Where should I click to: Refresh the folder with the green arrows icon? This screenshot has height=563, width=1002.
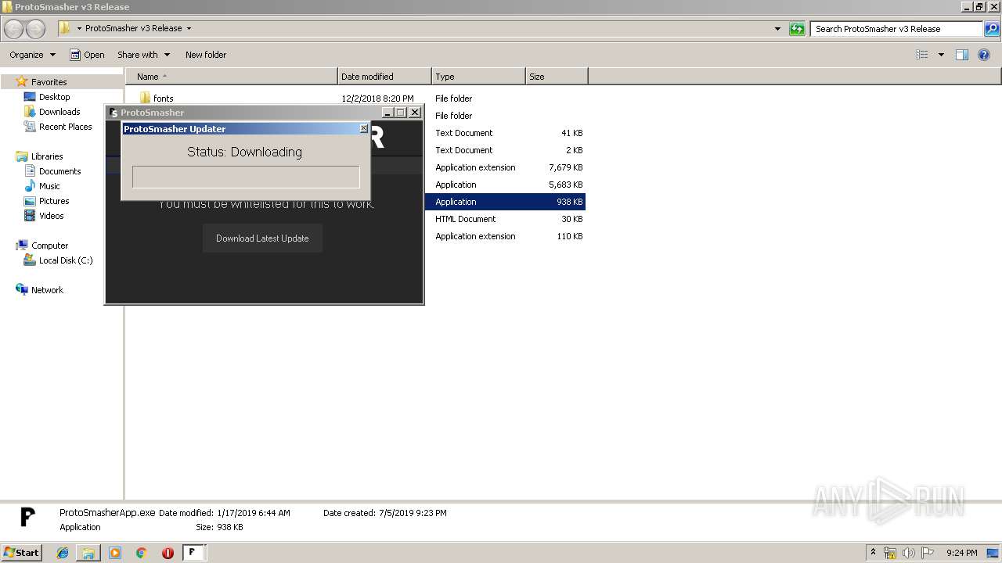click(x=797, y=29)
